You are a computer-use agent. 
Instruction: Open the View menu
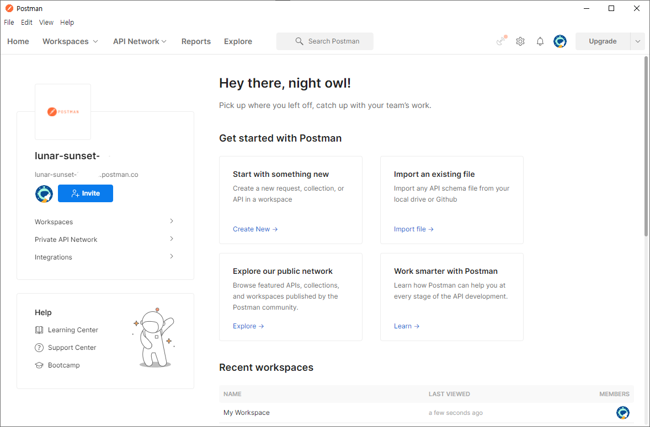[46, 23]
